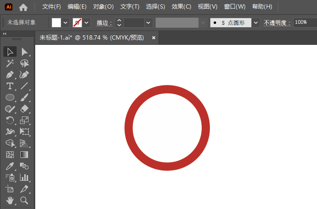Expand the fill color dropdown arrow

65,23
